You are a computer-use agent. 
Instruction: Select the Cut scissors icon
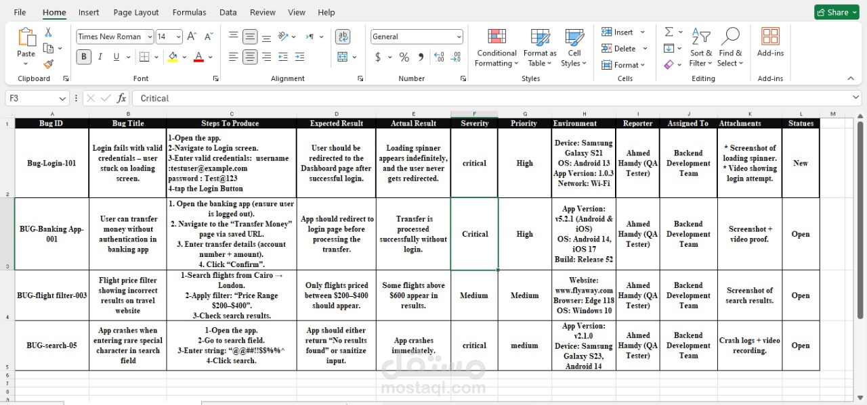(48, 32)
